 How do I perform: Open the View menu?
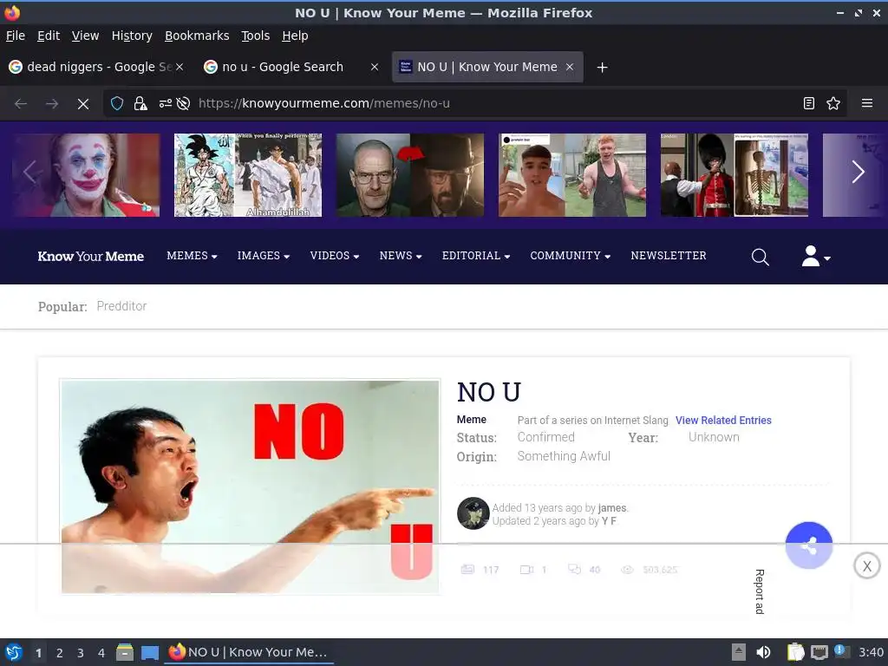point(86,36)
